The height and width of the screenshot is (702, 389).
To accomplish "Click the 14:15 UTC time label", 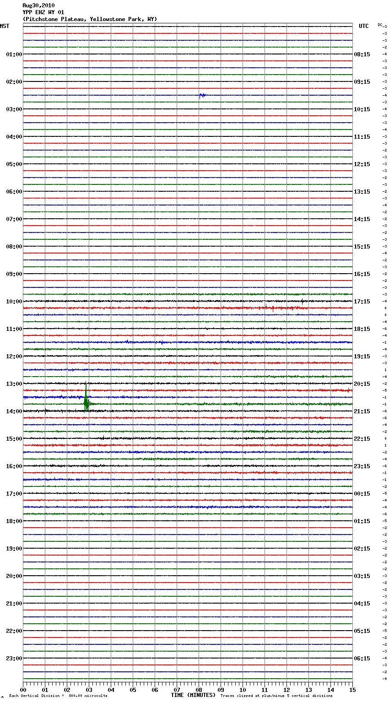I will point(362,219).
